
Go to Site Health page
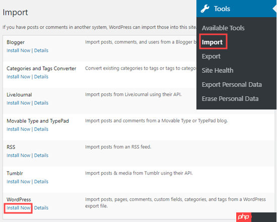click(x=218, y=71)
